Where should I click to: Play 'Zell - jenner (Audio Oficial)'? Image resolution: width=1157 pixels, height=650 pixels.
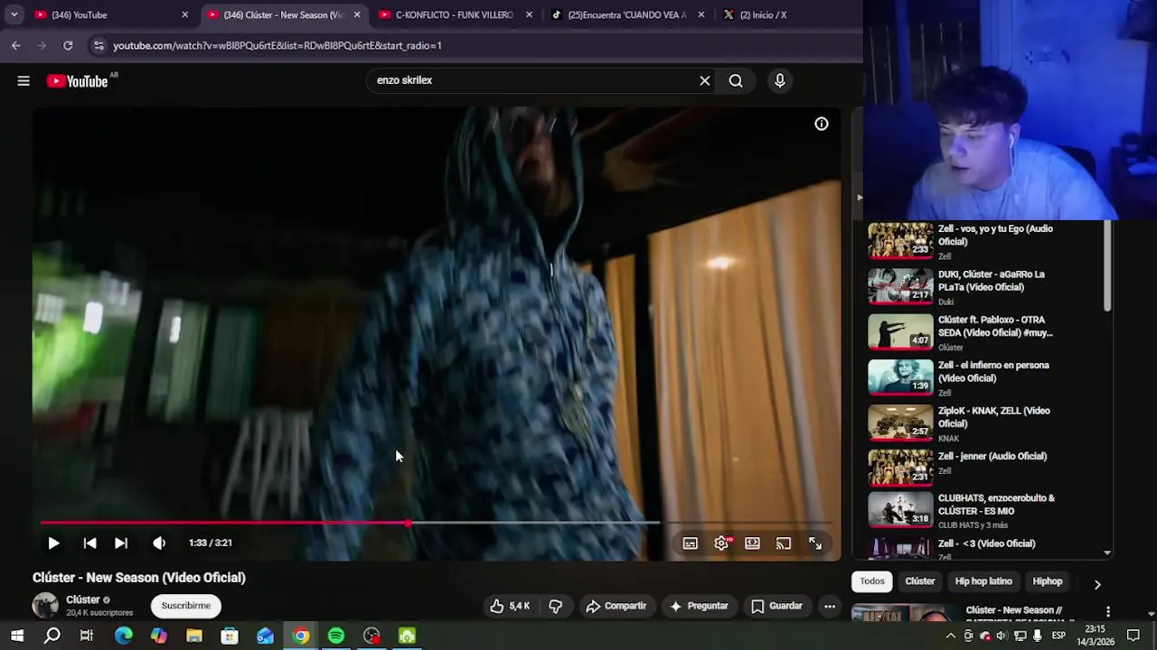[x=982, y=469]
